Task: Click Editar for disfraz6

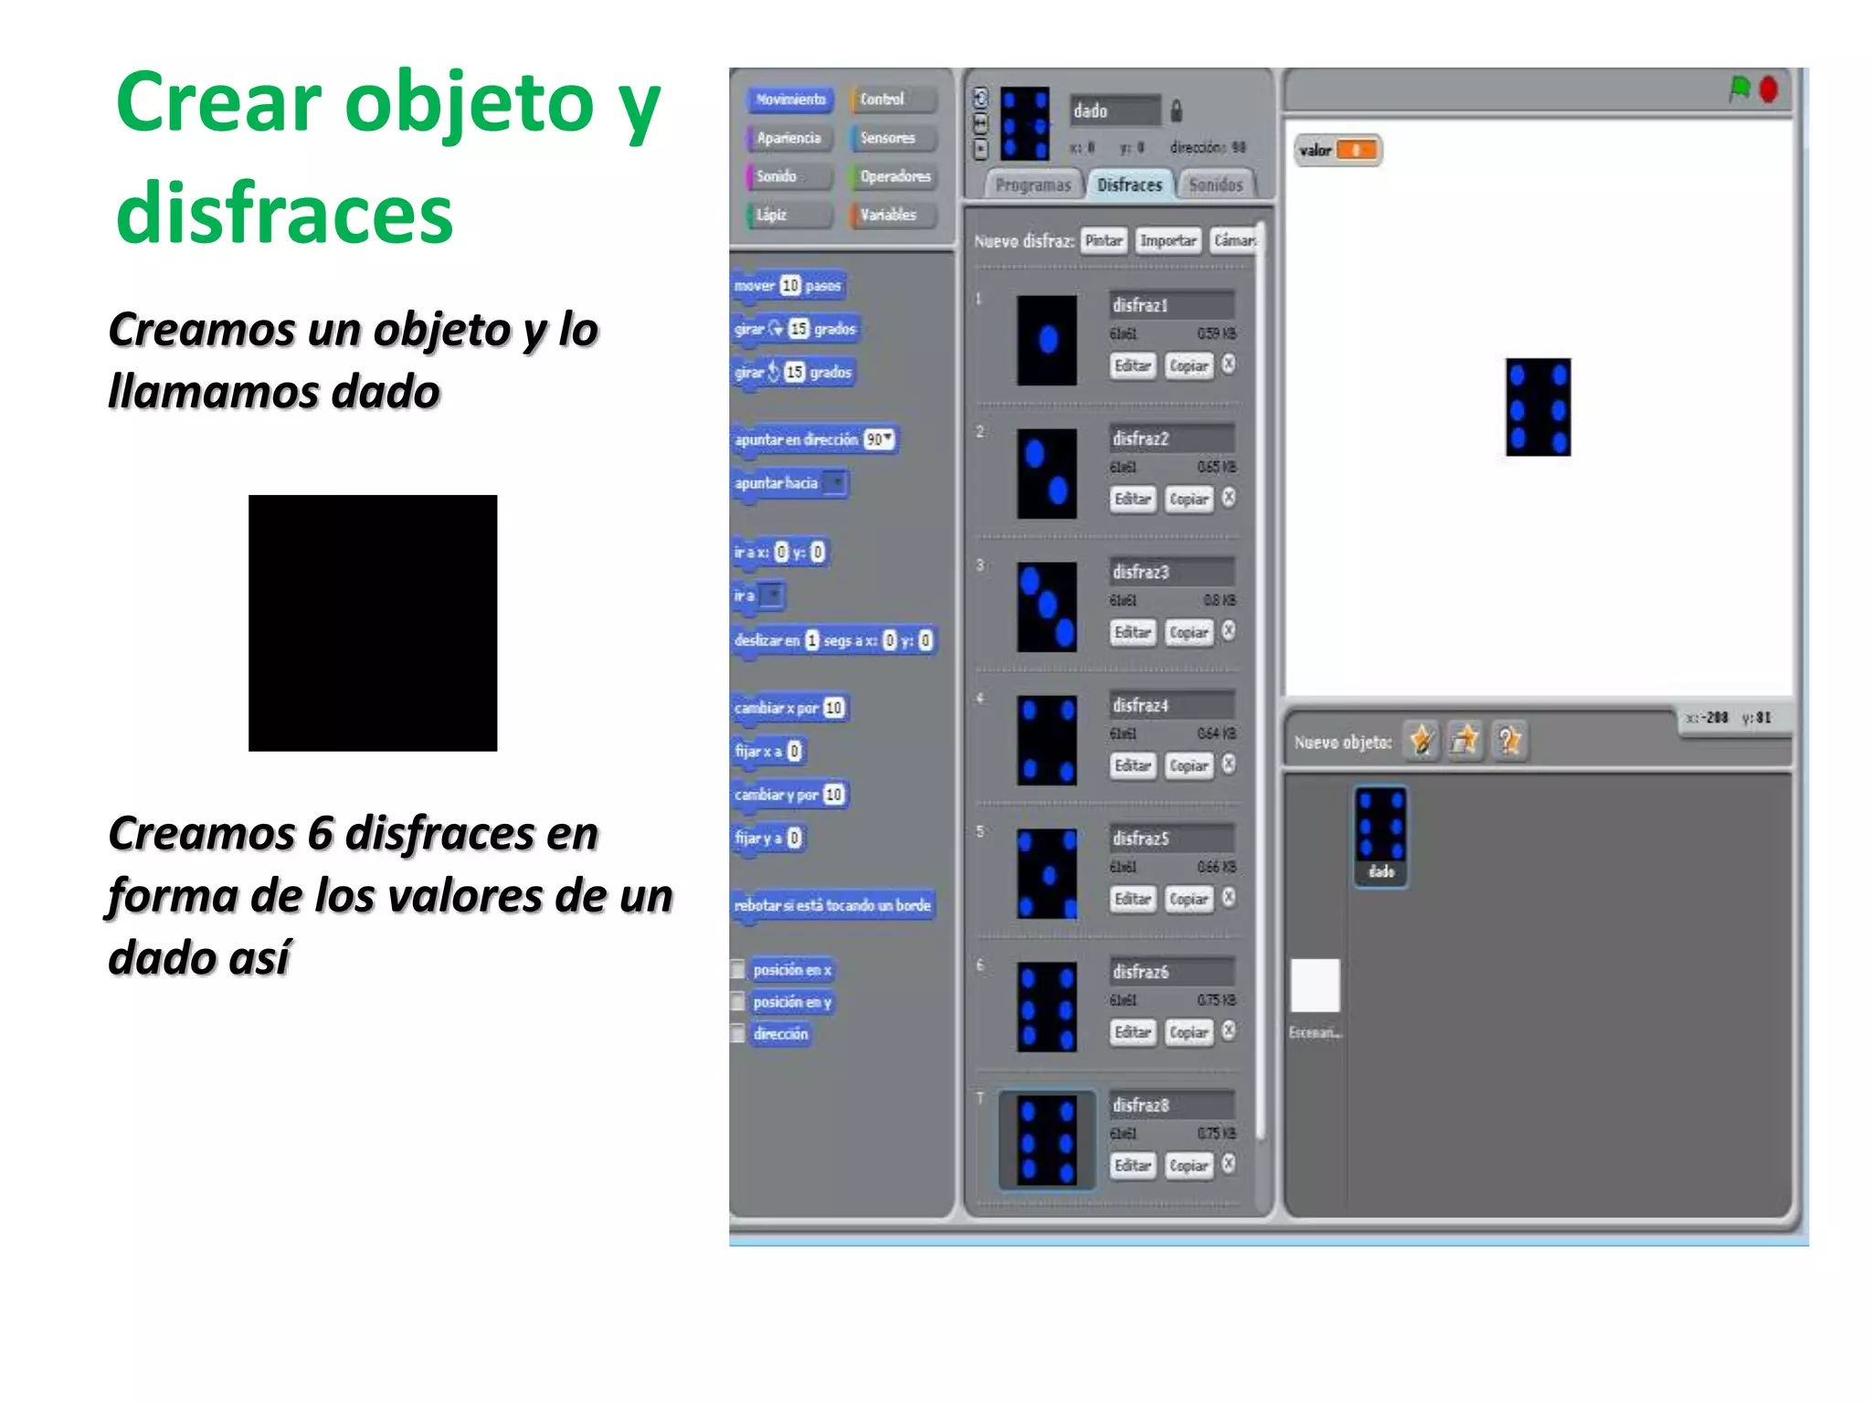Action: pyautogui.click(x=1133, y=1032)
